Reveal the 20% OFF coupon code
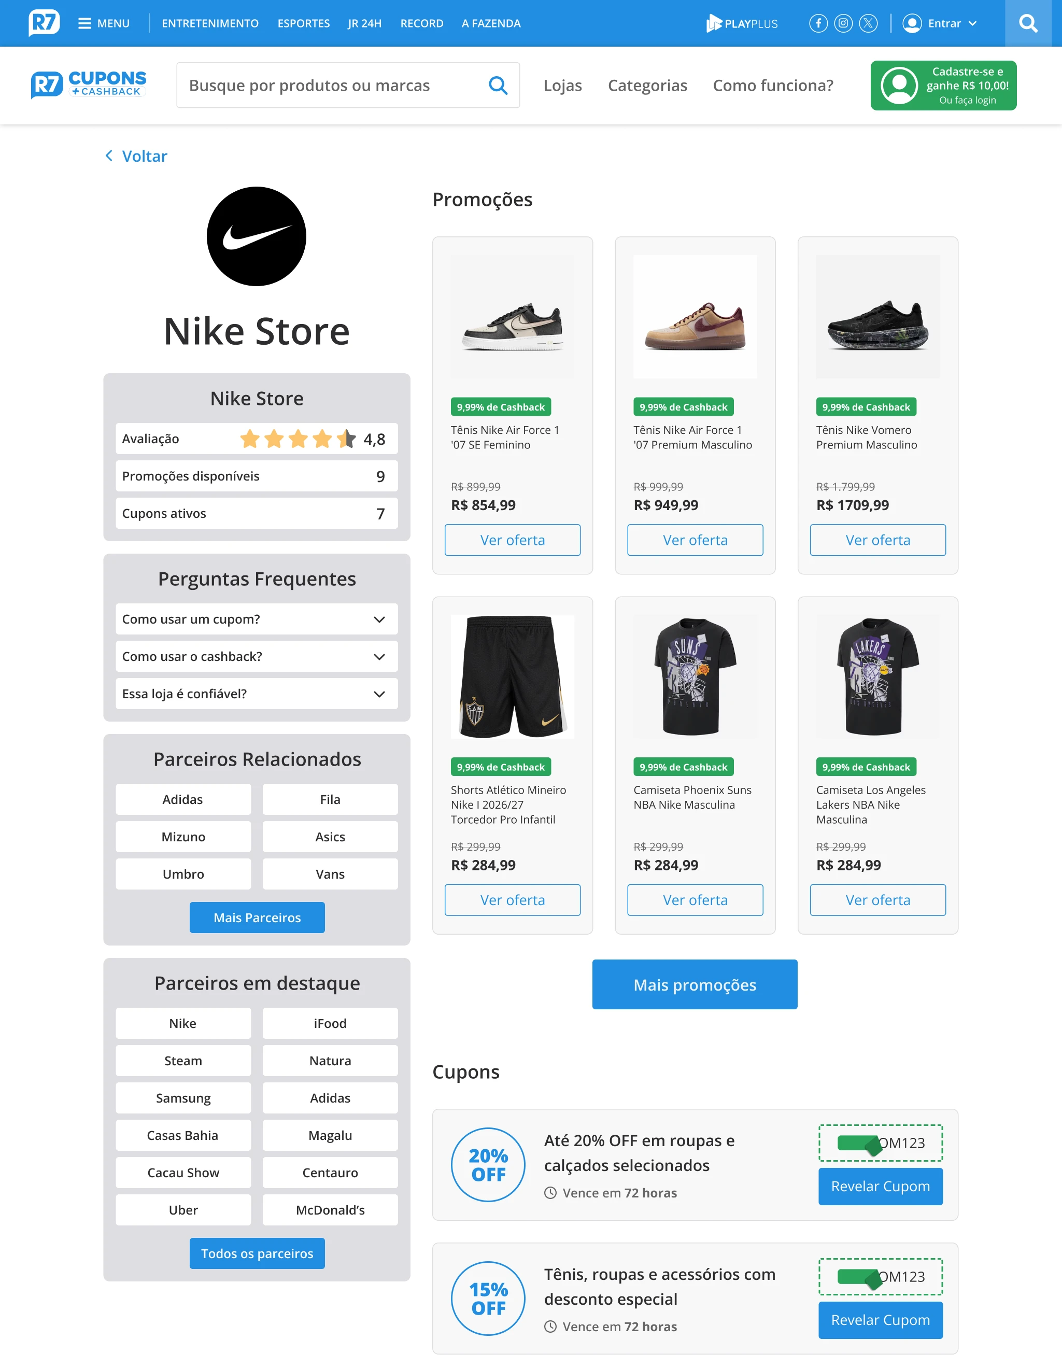Screen dimensions: 1062x1368 click(881, 1186)
